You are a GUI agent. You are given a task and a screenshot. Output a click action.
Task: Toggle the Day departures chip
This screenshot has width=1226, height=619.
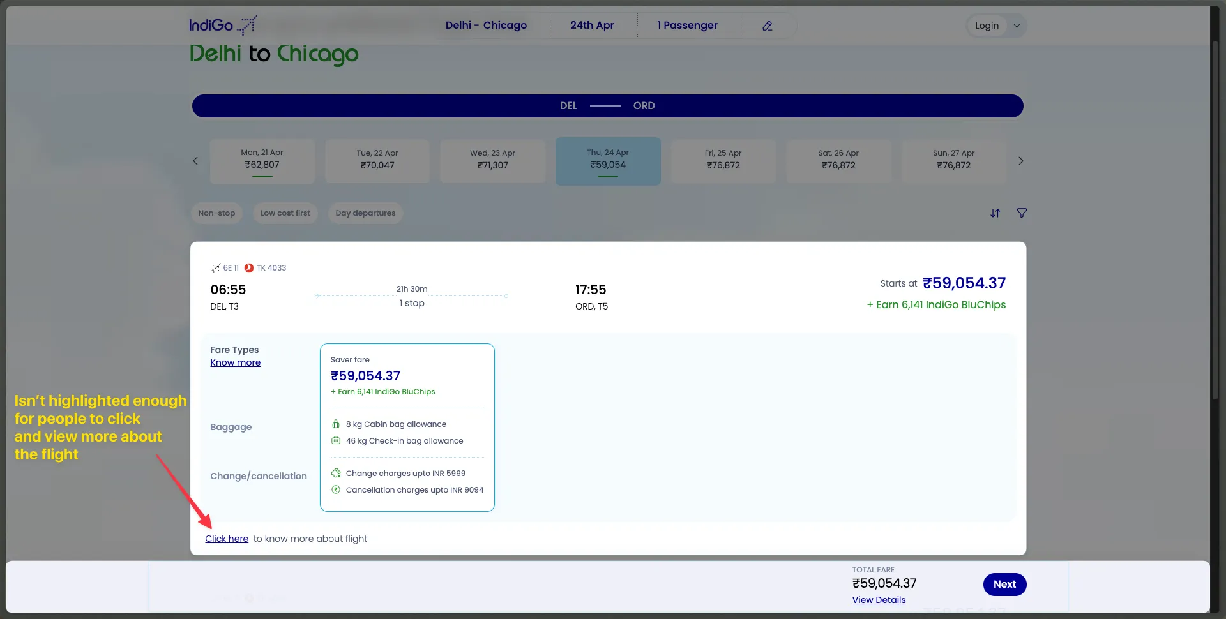point(365,213)
